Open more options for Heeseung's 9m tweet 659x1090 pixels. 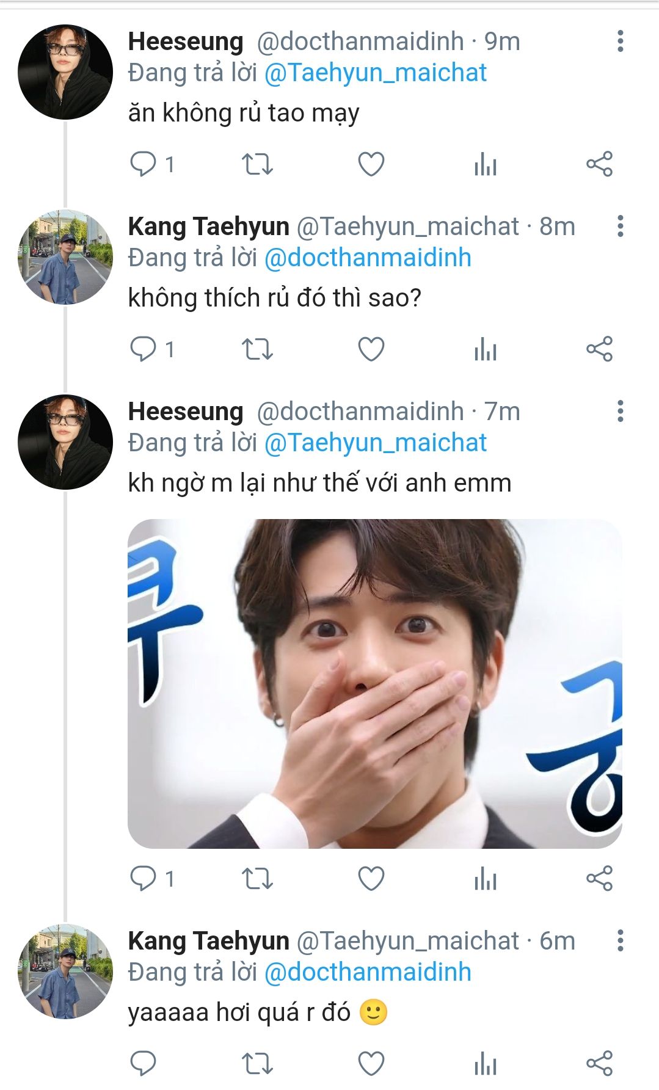click(x=620, y=42)
